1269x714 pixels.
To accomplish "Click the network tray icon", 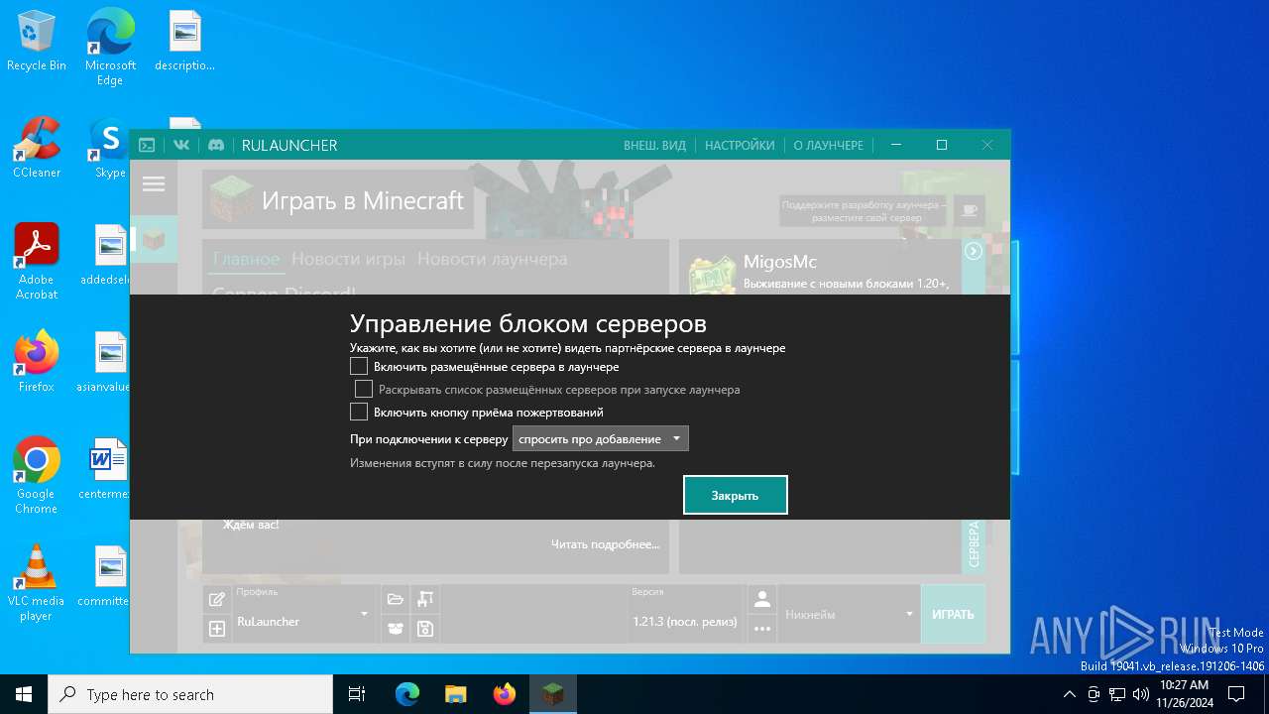I will pos(1117,694).
